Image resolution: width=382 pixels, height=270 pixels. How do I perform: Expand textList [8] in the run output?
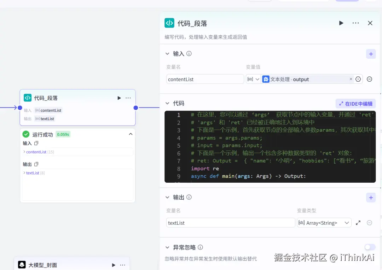coord(33,173)
